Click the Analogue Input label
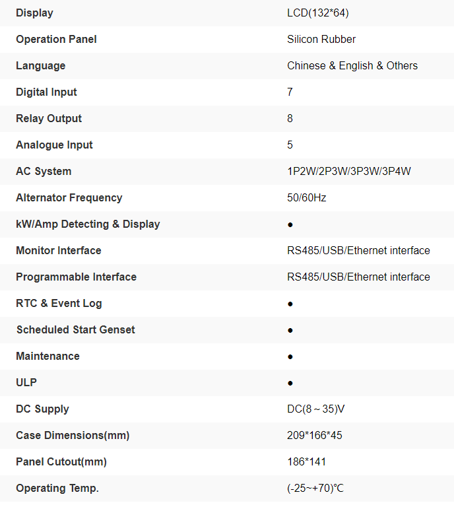 coord(54,145)
